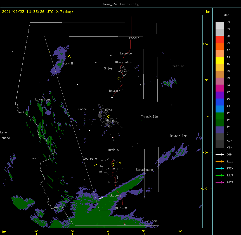Viewport: 241px width, 235px height.
Task: Click the Vulcan label
Action: (152, 221)
